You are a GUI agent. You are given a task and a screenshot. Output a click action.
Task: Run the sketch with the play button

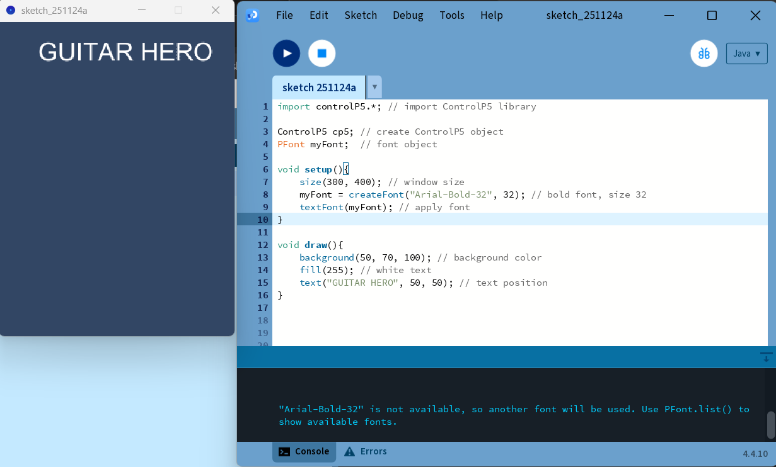(286, 53)
